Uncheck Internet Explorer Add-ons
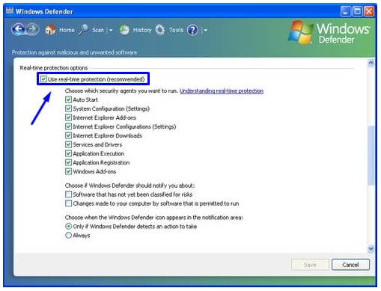381x291 pixels. tap(68, 117)
